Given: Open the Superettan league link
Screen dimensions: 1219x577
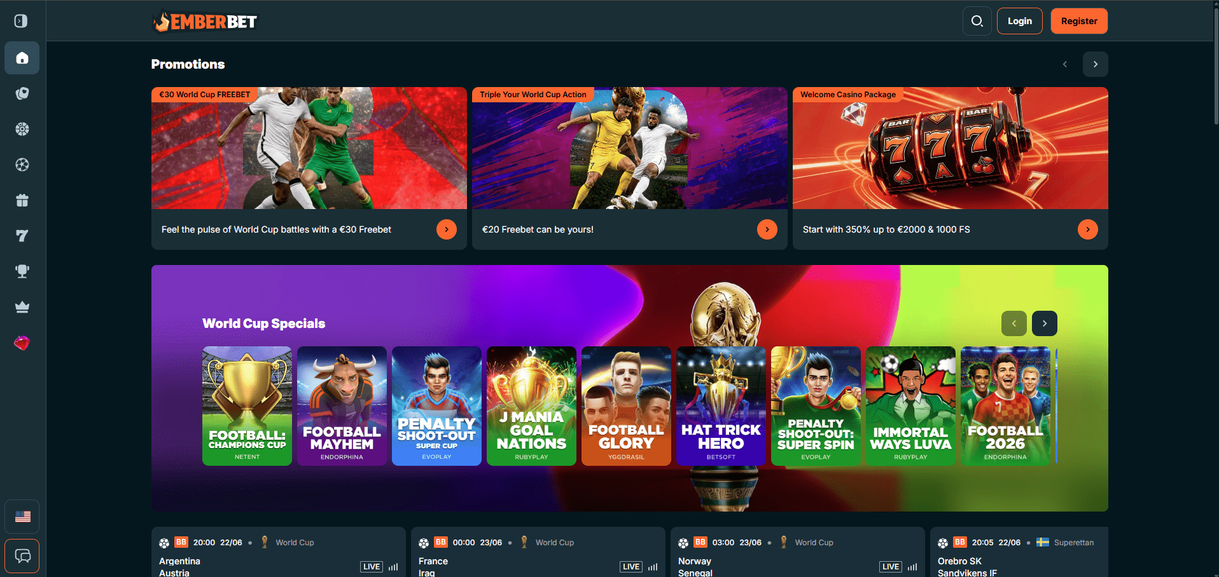Looking at the screenshot, I should [x=1074, y=543].
